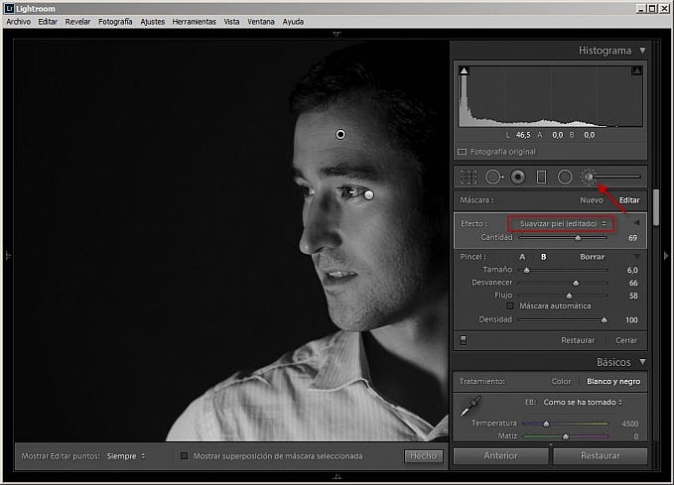Select brush B
The width and height of the screenshot is (674, 485).
[x=543, y=257]
